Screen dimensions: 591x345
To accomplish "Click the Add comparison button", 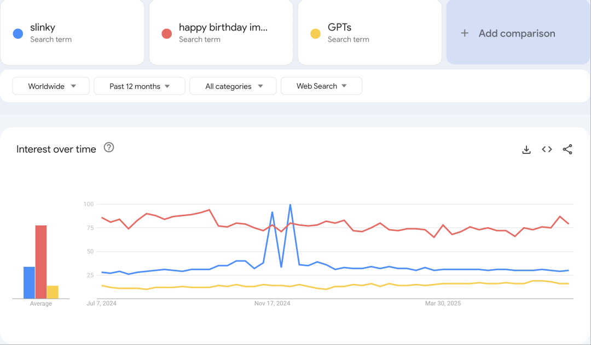I will (517, 33).
